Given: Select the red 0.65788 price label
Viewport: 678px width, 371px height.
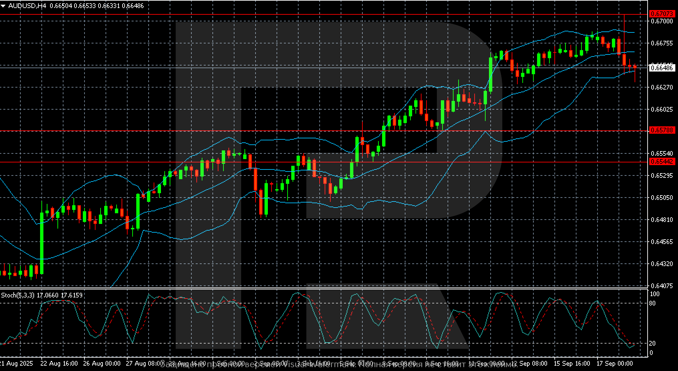Looking at the screenshot, I should coord(662,130).
